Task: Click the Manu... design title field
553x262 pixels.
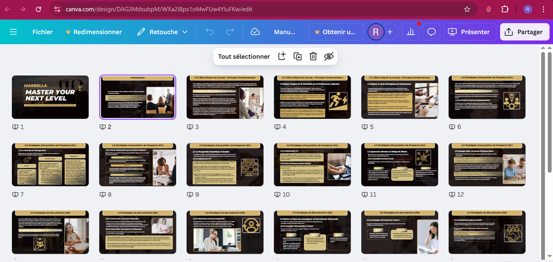Action: [x=284, y=32]
